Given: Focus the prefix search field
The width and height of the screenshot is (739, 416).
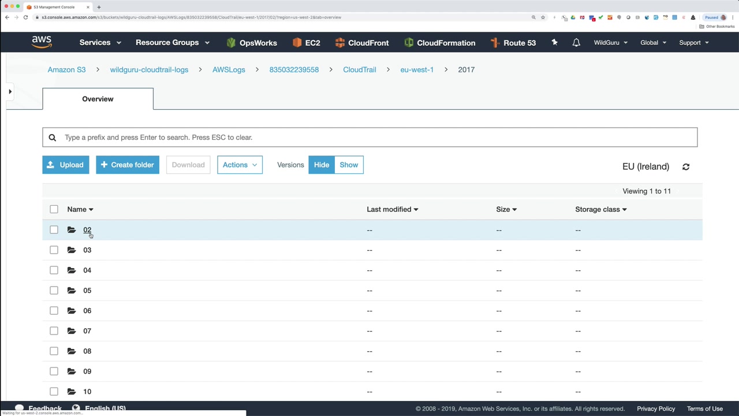Looking at the screenshot, I should click(369, 138).
